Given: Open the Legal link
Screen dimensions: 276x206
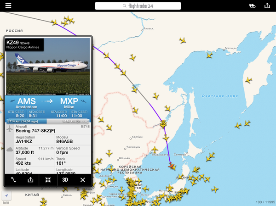Looking at the screenshot, I should pyautogui.click(x=6, y=202).
